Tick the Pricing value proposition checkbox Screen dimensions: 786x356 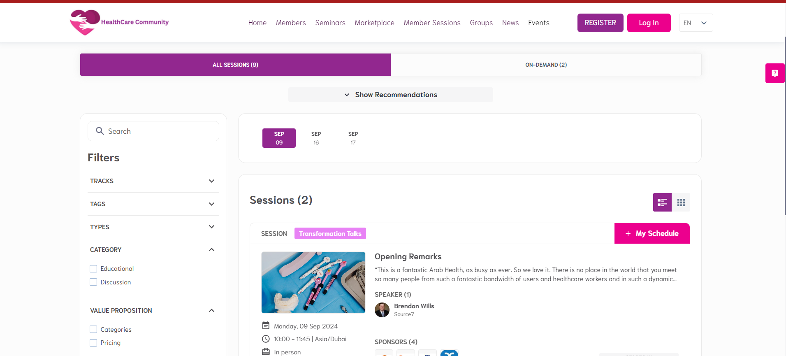93,343
